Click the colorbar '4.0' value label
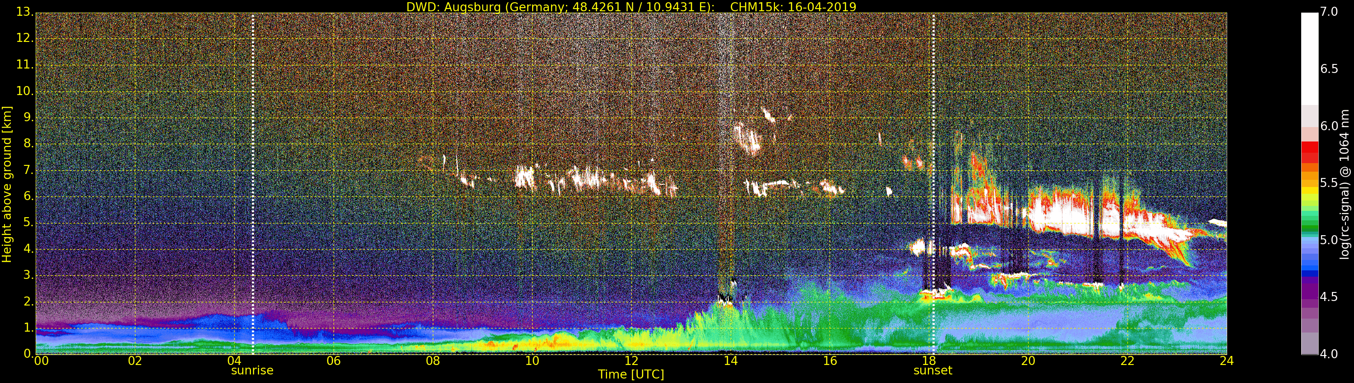This screenshot has height=383, width=1354. pos(1329,354)
